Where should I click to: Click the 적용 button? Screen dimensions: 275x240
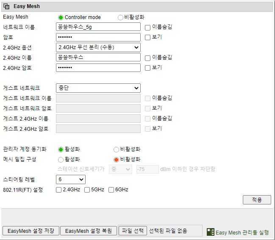(257, 200)
